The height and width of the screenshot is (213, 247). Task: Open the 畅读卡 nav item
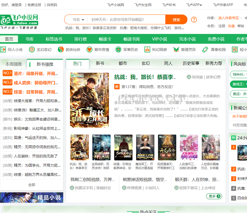click(x=105, y=39)
